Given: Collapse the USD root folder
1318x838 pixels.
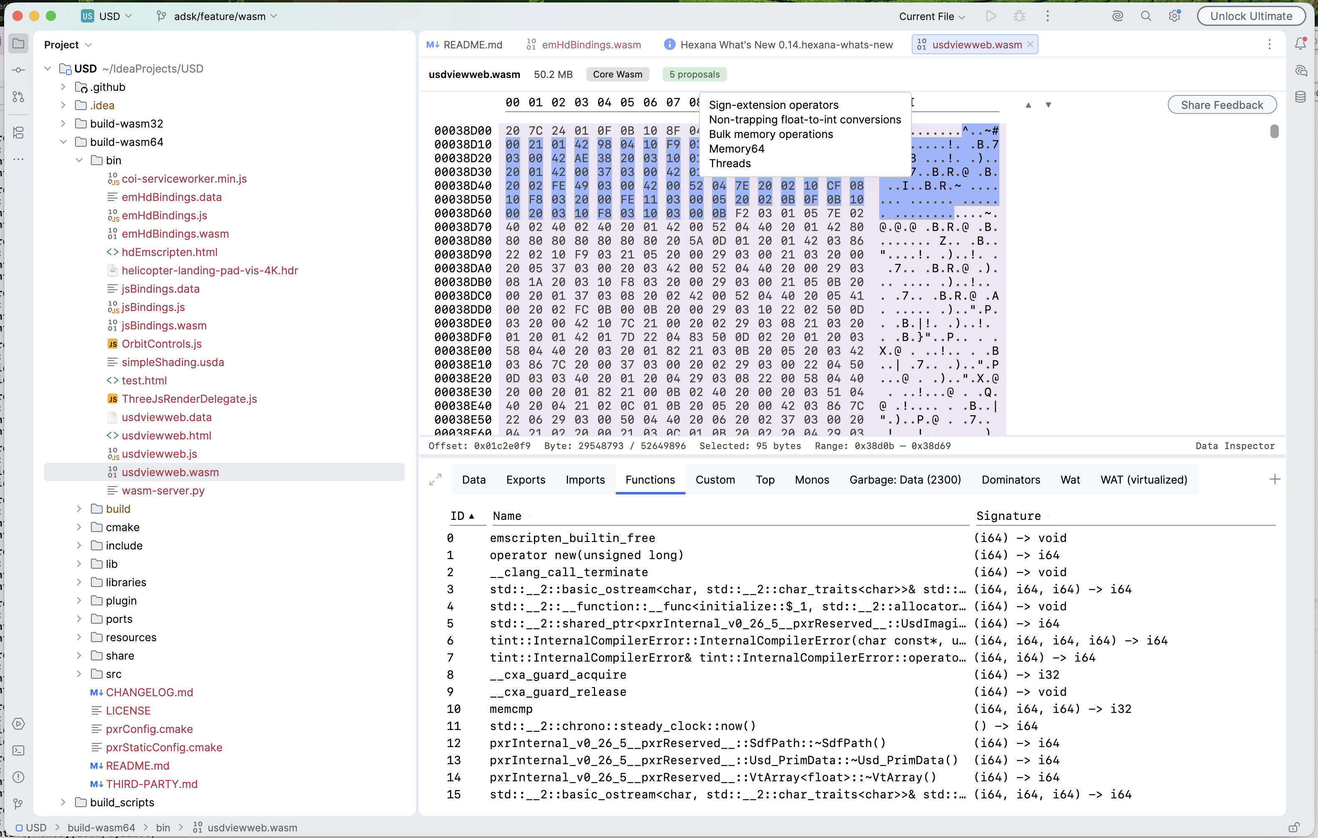Looking at the screenshot, I should [48, 68].
